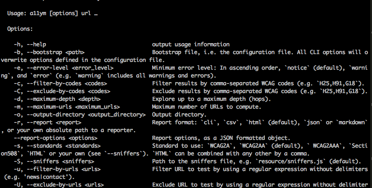Click the '--output-directory <output_directory>' option
The height and width of the screenshot is (188, 372).
(x=86, y=115)
